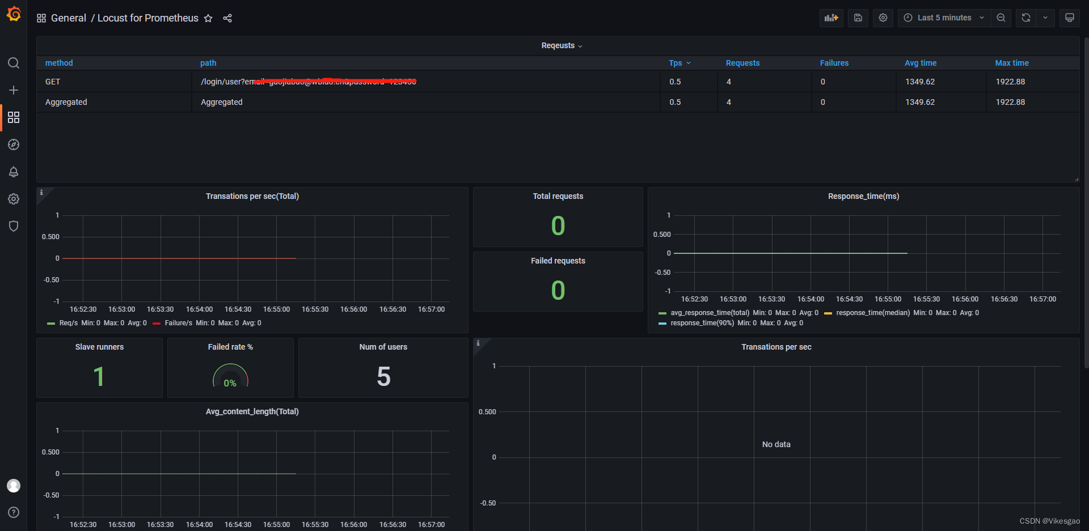The width and height of the screenshot is (1089, 531).
Task: Show info for Transations per sec(Total) panel
Action: pyautogui.click(x=41, y=193)
